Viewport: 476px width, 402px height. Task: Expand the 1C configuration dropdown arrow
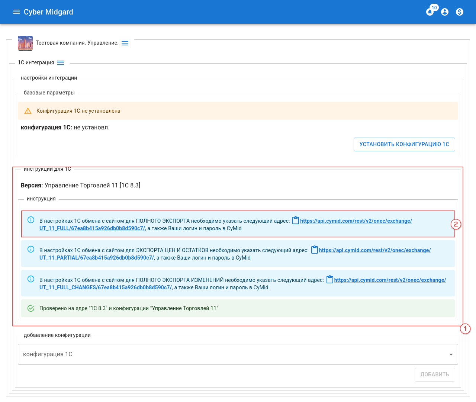point(451,354)
